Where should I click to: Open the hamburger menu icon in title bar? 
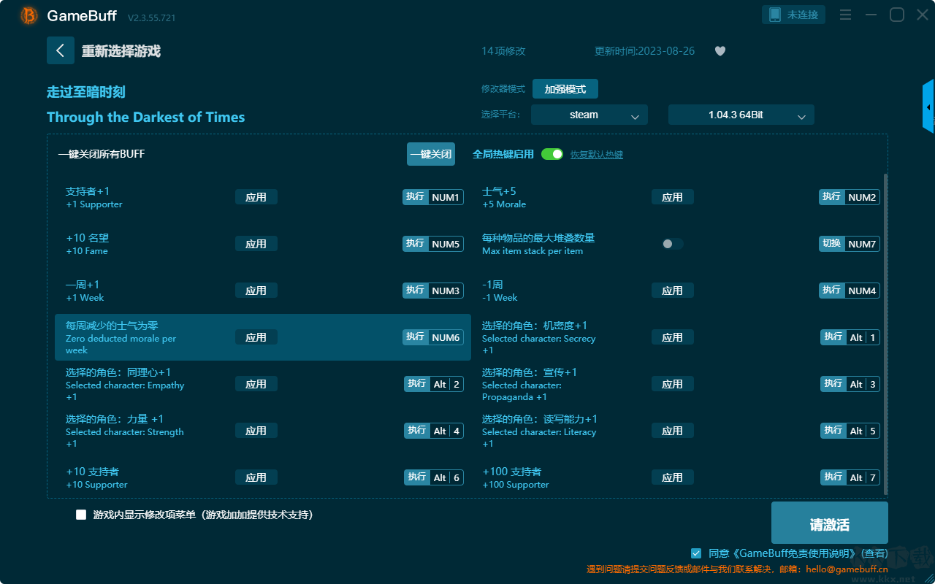click(845, 15)
